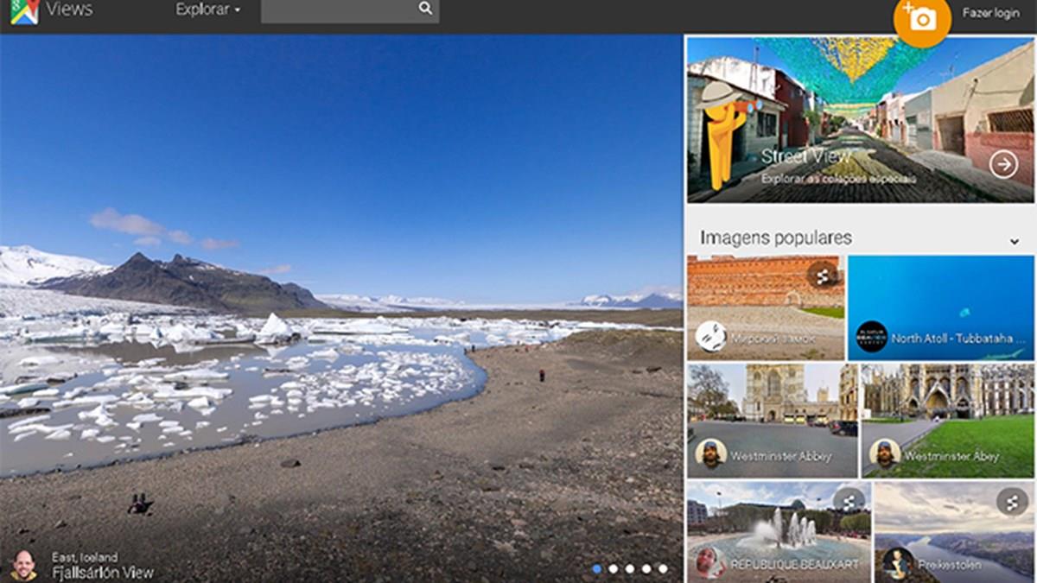Click the Street View arrow circle icon
1037x583 pixels.
point(1002,164)
